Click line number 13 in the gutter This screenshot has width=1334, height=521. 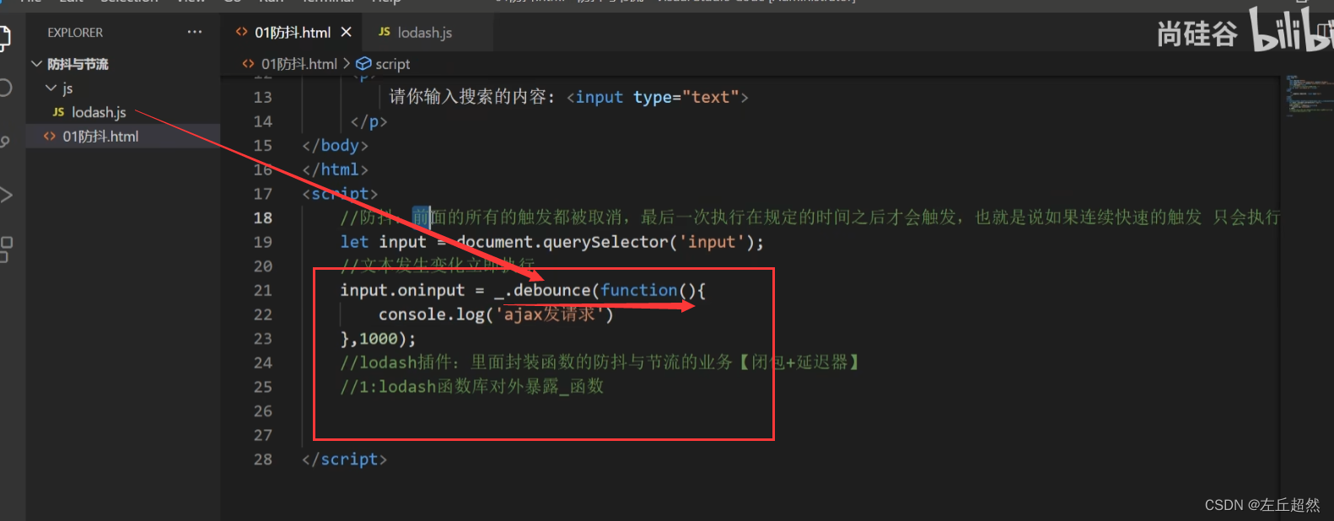263,97
